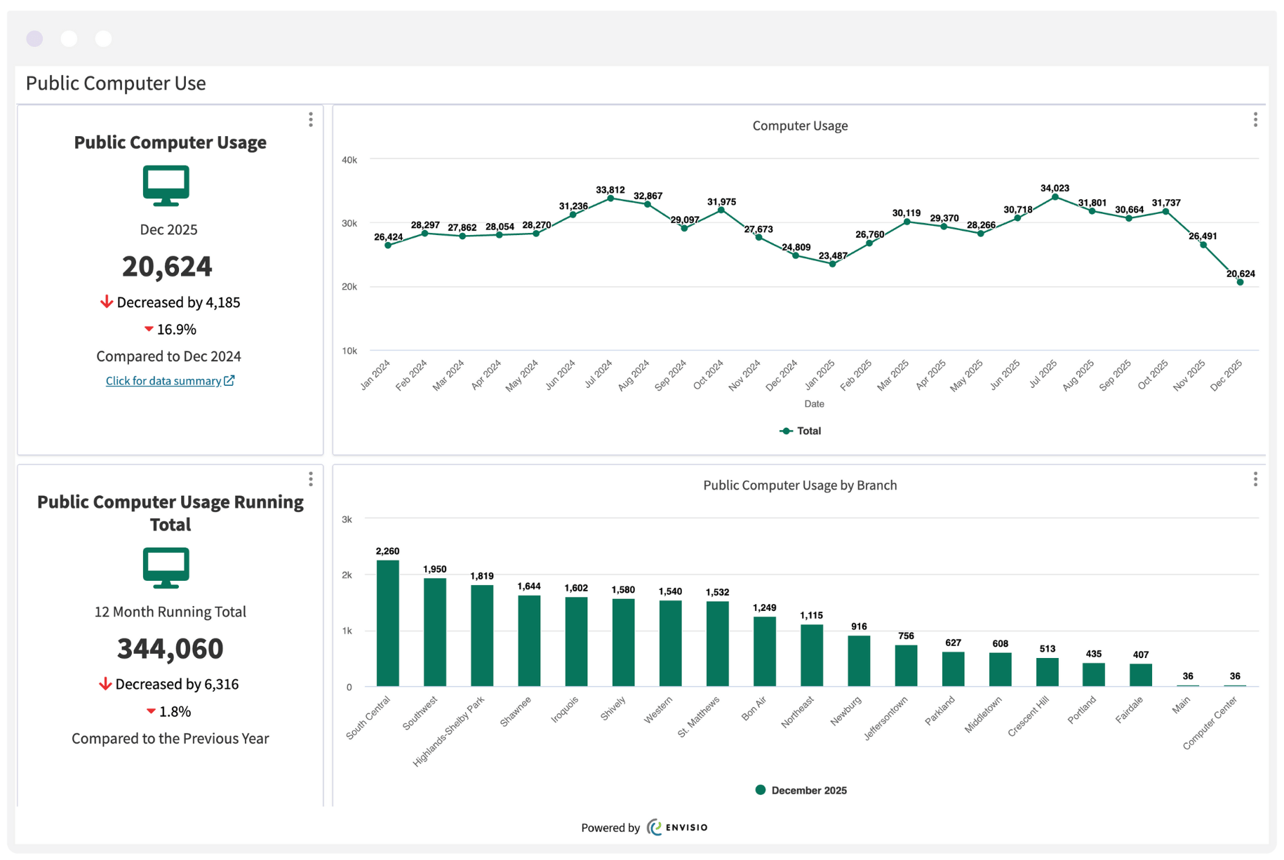The image size is (1284, 860).
Task: Click the red triangle beside 16.9%
Action: tap(149, 328)
